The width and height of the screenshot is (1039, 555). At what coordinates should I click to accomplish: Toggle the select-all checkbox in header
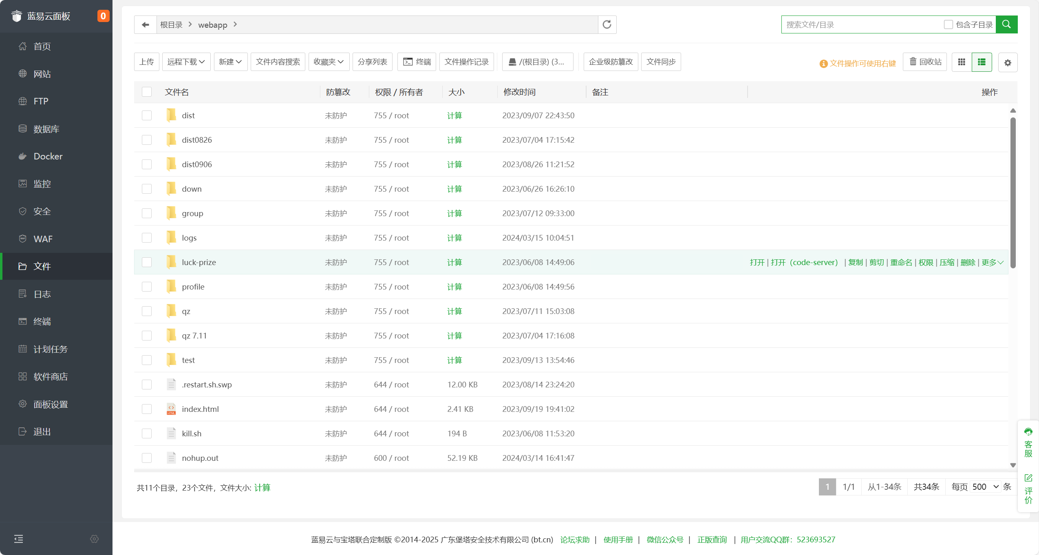pos(147,92)
